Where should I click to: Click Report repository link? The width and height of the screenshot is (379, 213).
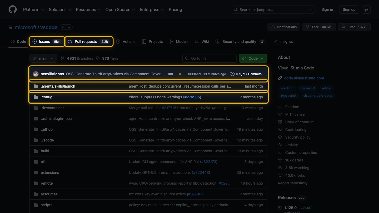coord(293,183)
